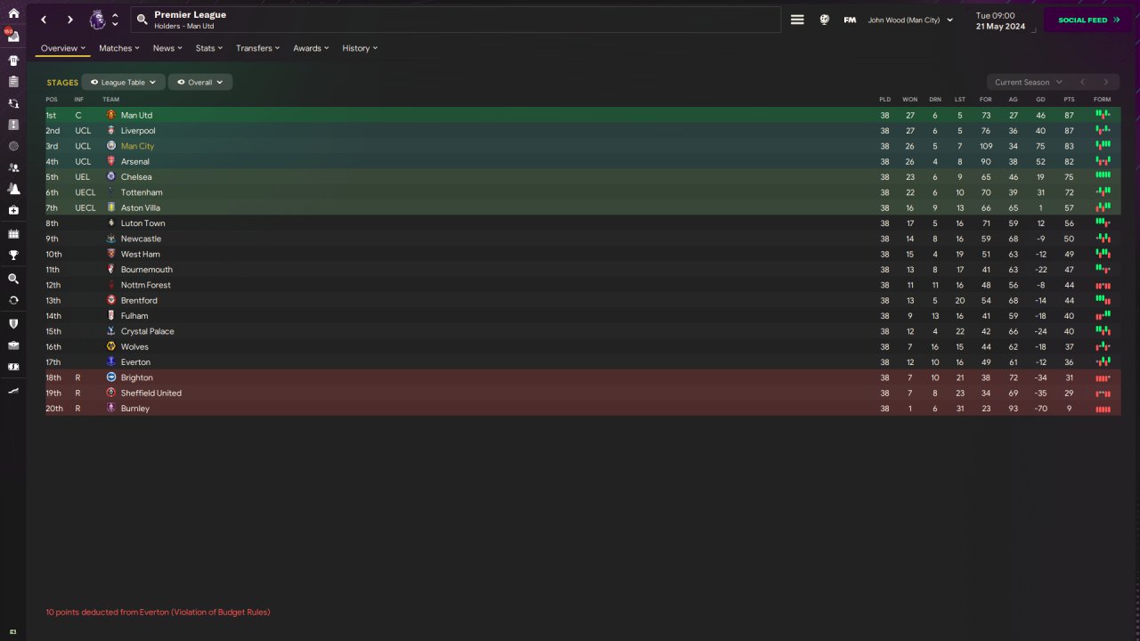The width and height of the screenshot is (1140, 641).
Task: Open the Development Centre graph icon
Action: [x=13, y=390]
